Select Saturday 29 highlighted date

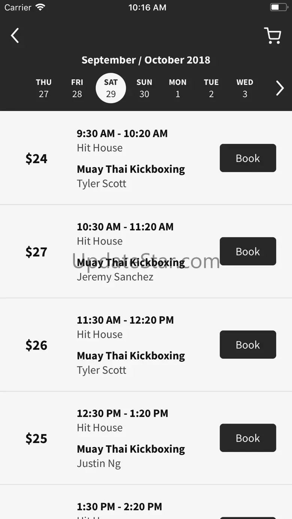(x=111, y=88)
